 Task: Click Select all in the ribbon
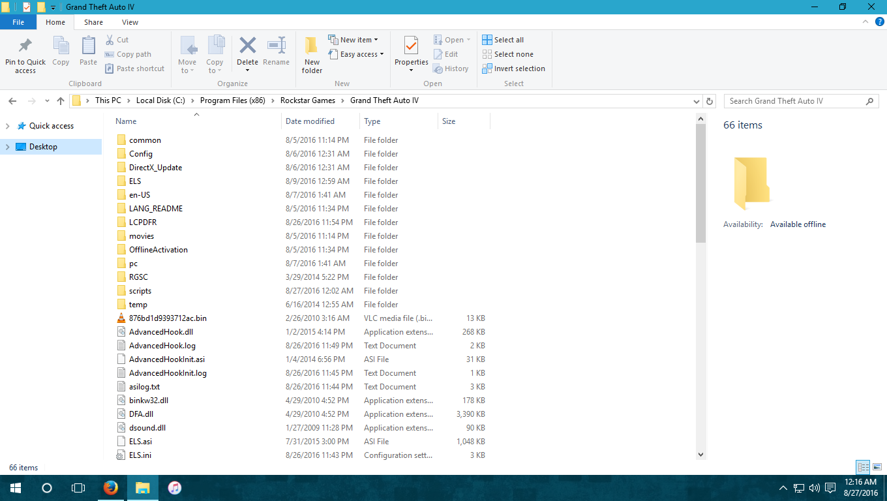pos(503,40)
